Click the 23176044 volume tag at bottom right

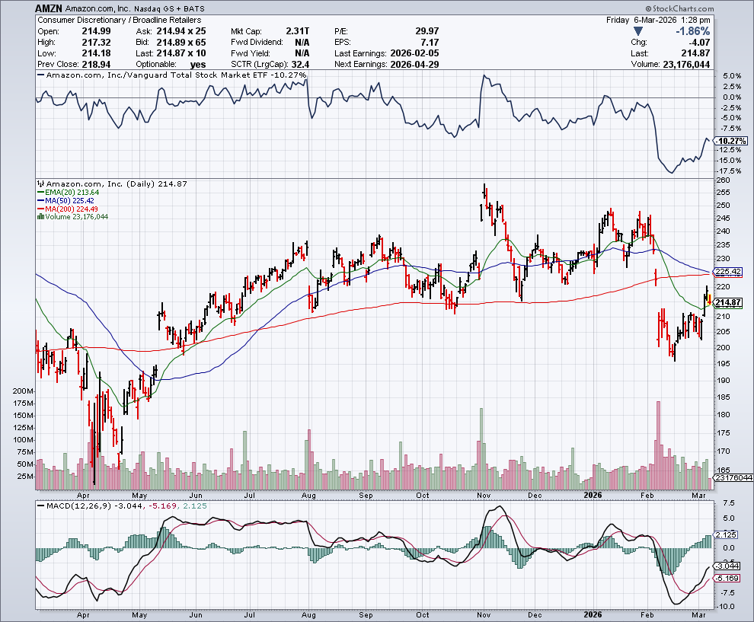732,479
